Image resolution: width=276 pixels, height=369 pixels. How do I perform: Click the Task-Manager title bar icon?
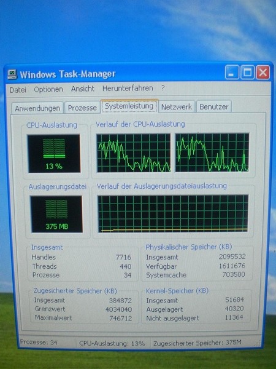(x=12, y=74)
